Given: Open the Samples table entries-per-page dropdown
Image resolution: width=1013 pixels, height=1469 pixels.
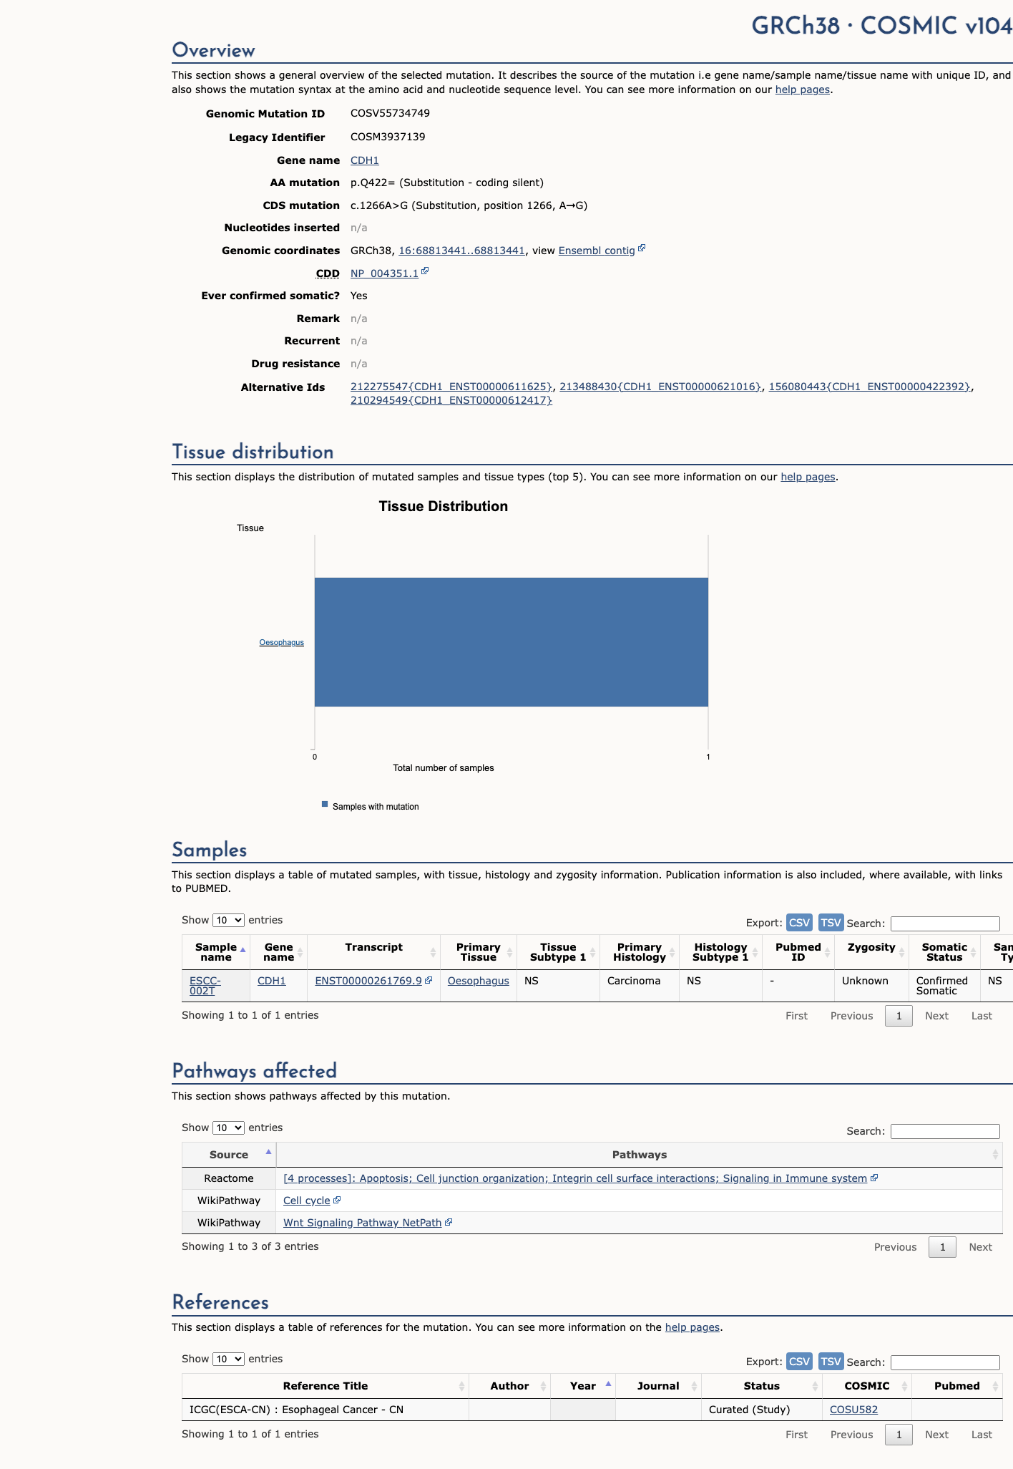Looking at the screenshot, I should point(228,921).
